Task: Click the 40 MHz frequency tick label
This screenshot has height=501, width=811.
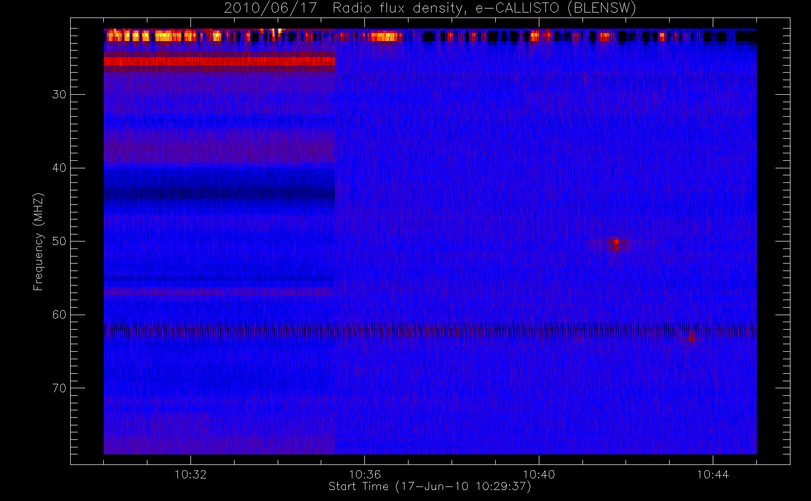Action: coord(59,168)
